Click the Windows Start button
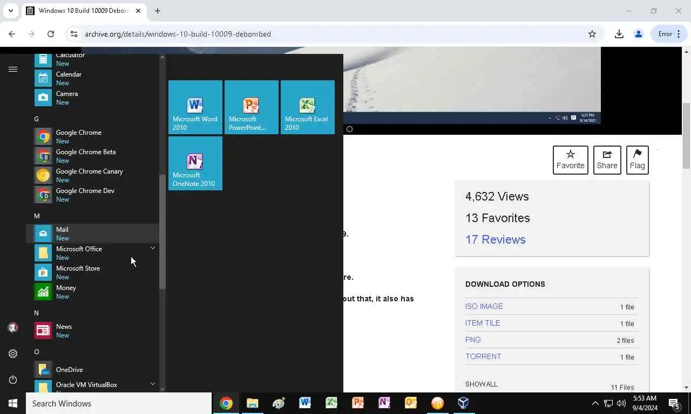Screen dimensions: 691x414 13,403
